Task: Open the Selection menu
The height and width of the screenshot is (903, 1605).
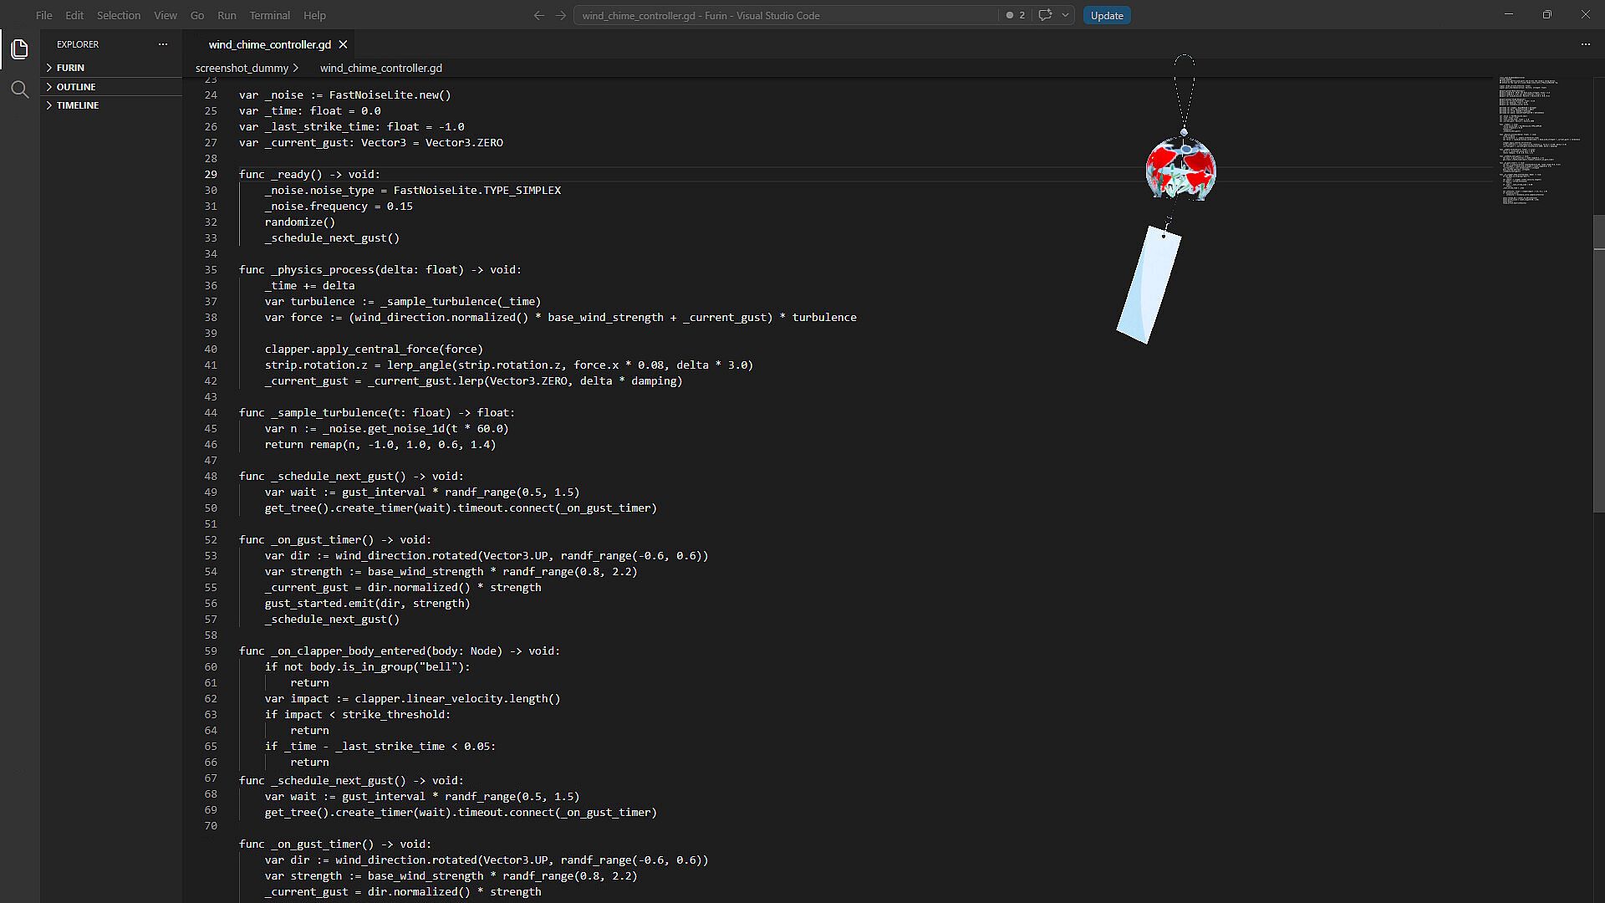Action: [119, 15]
